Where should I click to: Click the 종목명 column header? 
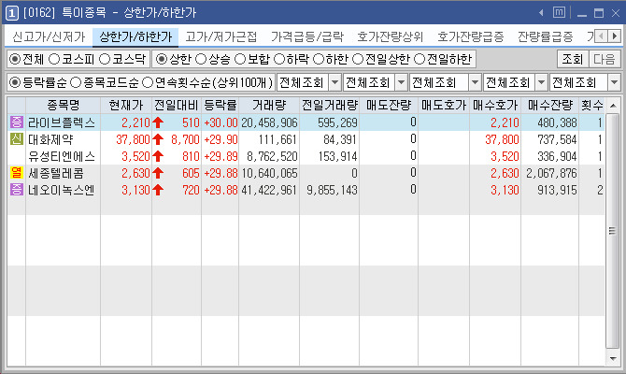64,105
